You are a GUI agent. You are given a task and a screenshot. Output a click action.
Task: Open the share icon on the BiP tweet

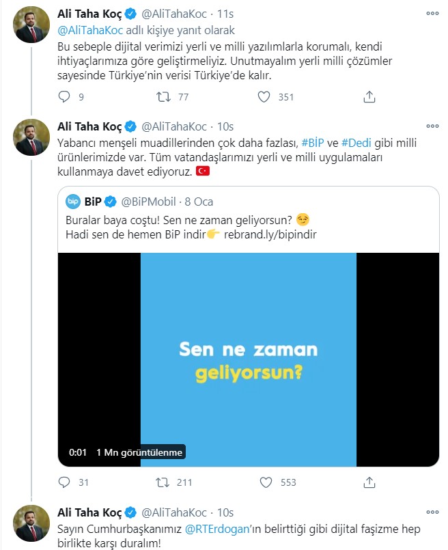(369, 482)
